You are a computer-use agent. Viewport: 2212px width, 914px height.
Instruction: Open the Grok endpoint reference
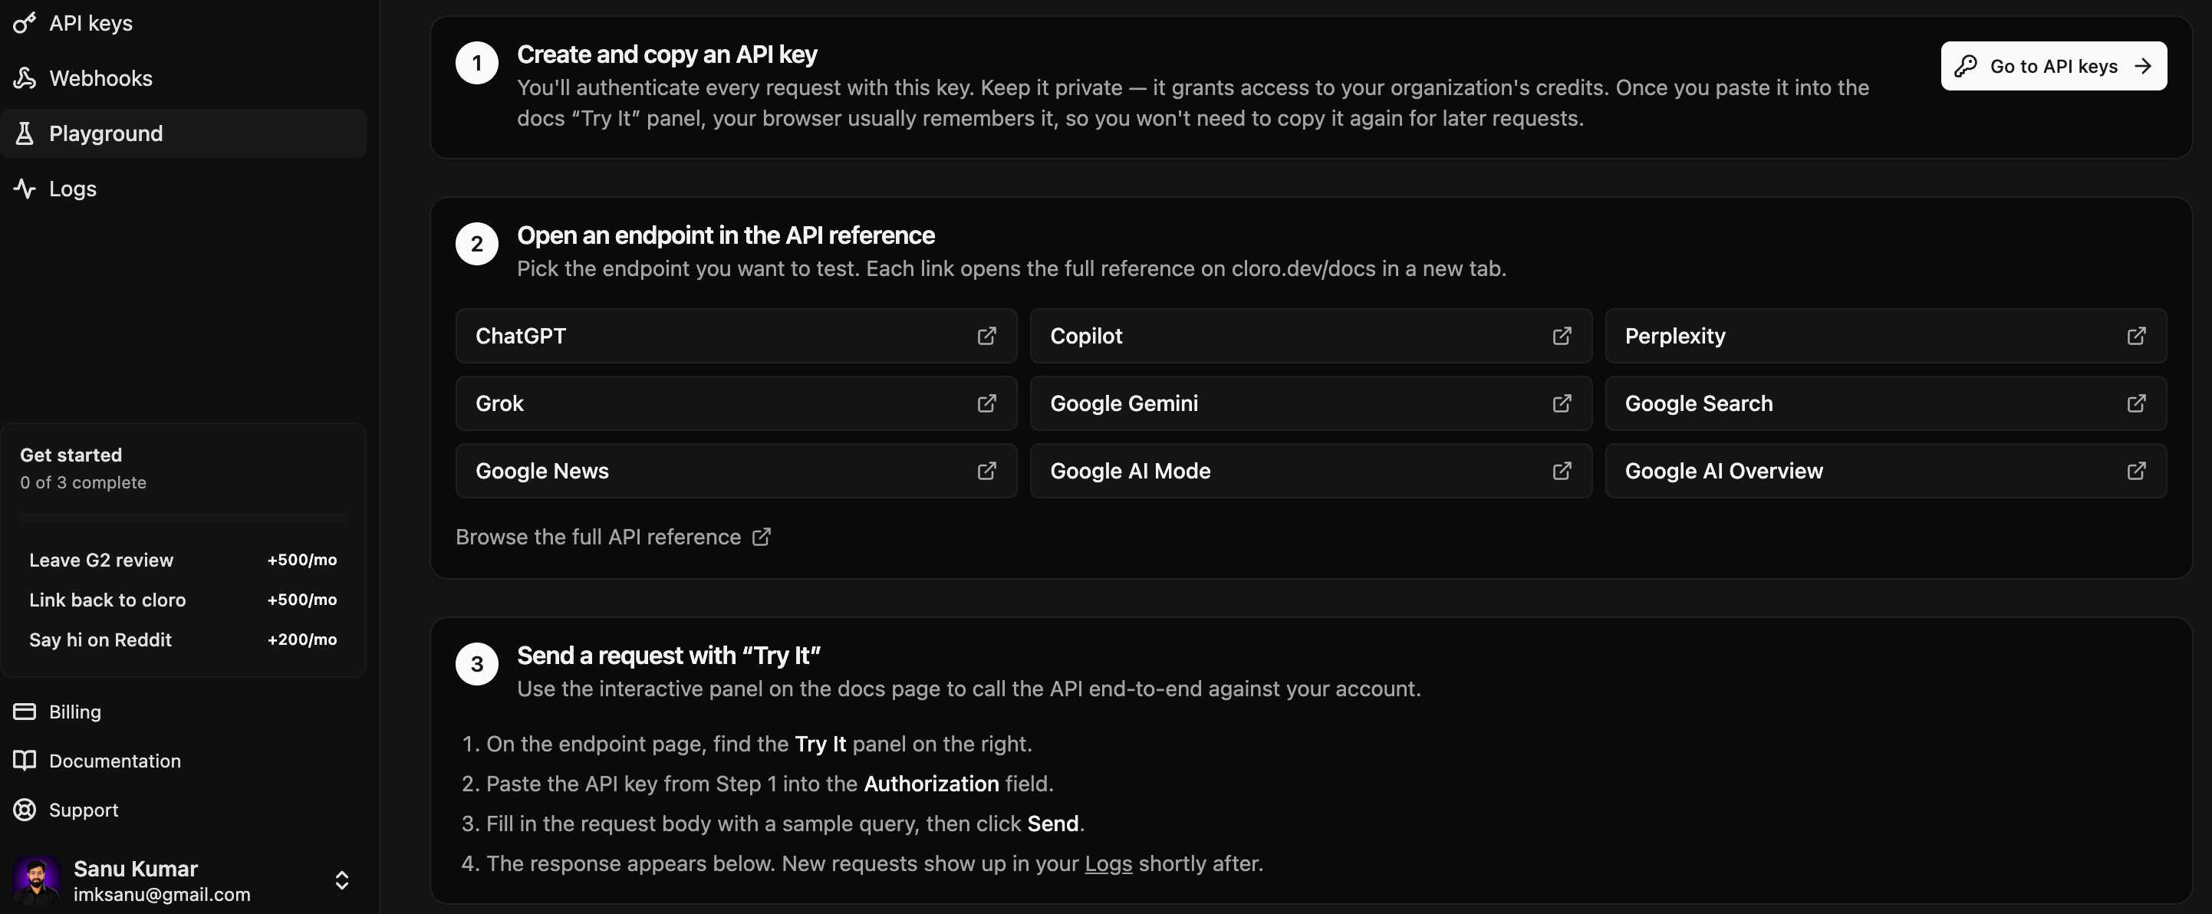tap(736, 403)
